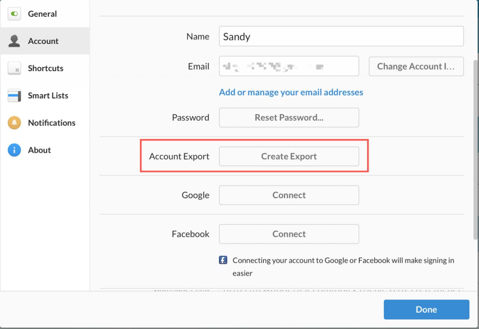479x329 pixels.
Task: Click the Facebook row label text
Action: 190,234
